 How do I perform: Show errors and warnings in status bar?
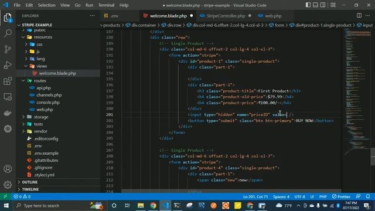[22, 196]
